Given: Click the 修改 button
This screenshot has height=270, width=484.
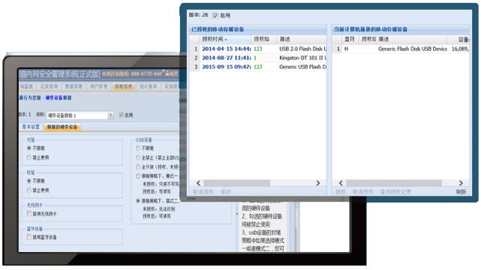Looking at the screenshot, I should pos(226,192).
